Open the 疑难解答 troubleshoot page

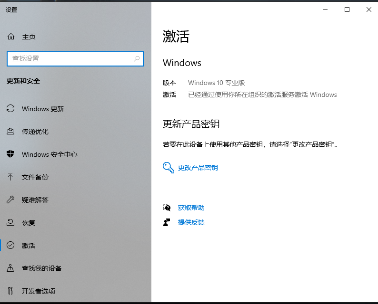coord(35,200)
